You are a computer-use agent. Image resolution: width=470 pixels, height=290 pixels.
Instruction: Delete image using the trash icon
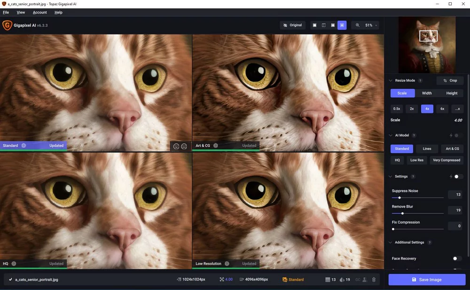374,280
